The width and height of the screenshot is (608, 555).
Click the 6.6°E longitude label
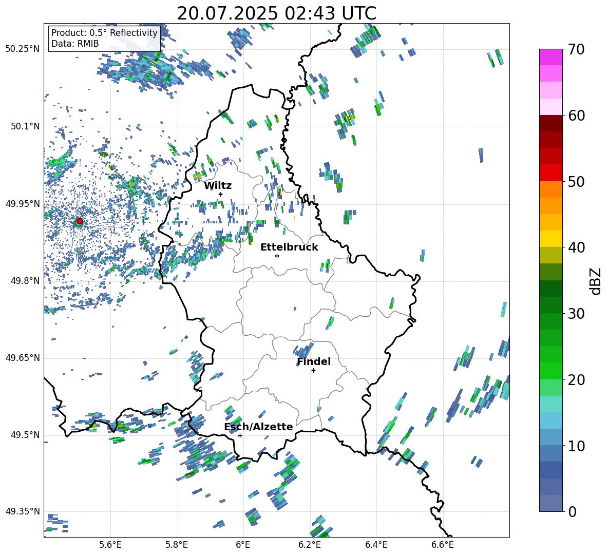(x=443, y=545)
